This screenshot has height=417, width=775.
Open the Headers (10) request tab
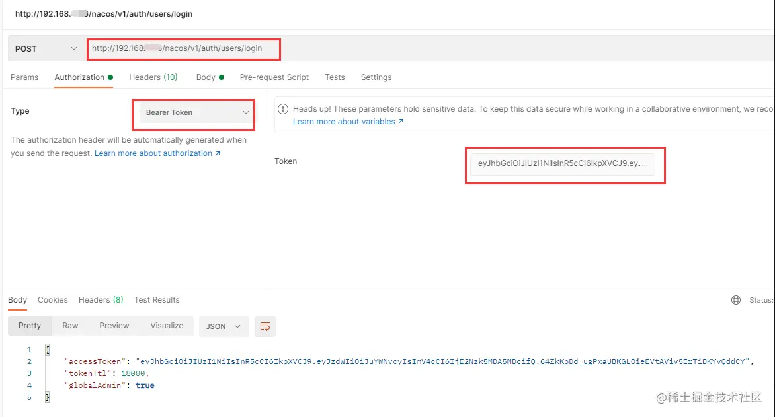tap(153, 77)
